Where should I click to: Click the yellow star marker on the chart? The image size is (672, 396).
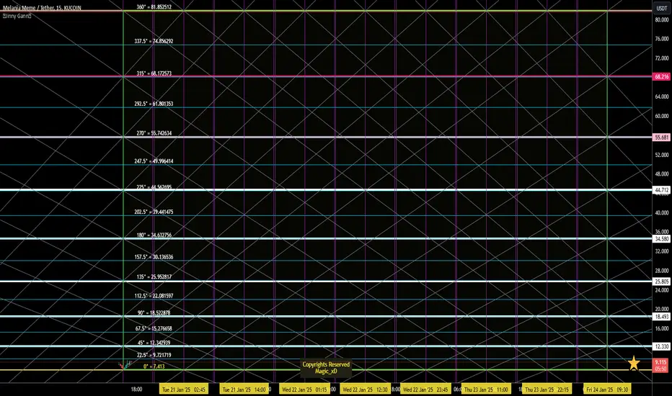coord(634,364)
